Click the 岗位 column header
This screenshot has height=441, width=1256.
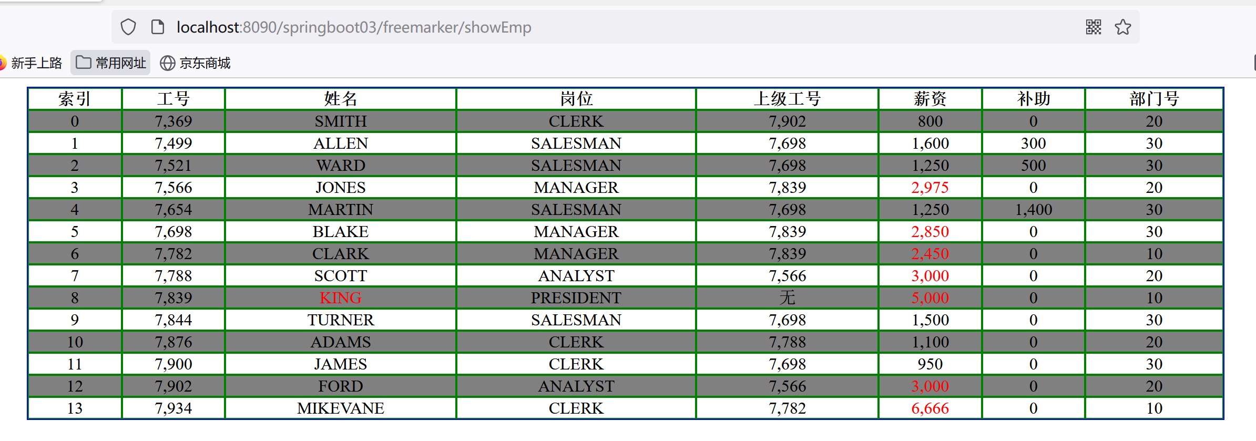576,99
